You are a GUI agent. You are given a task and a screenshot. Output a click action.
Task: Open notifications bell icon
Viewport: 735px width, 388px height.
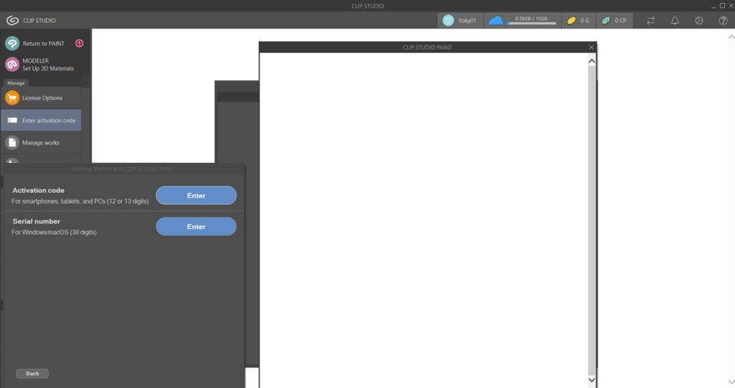point(675,20)
